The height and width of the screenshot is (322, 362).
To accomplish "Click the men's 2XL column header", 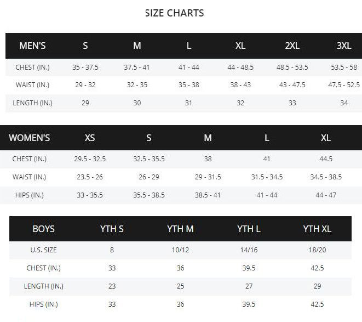I will [x=292, y=46].
